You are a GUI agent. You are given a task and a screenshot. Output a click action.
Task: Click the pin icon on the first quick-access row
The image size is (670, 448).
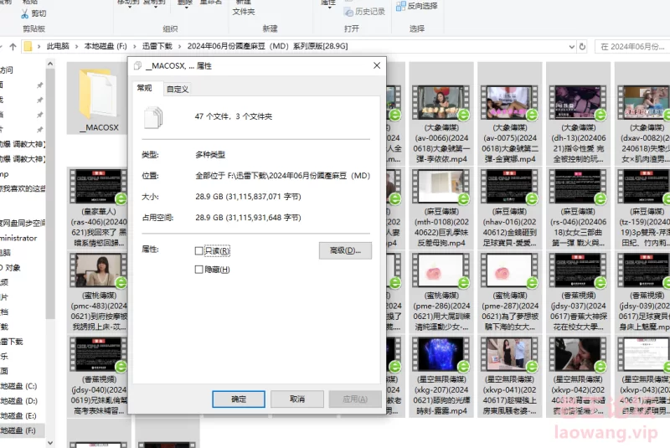pyautogui.click(x=39, y=85)
